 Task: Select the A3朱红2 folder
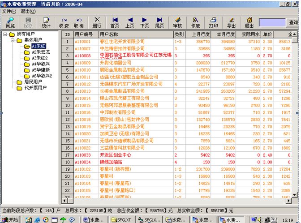click(39, 58)
